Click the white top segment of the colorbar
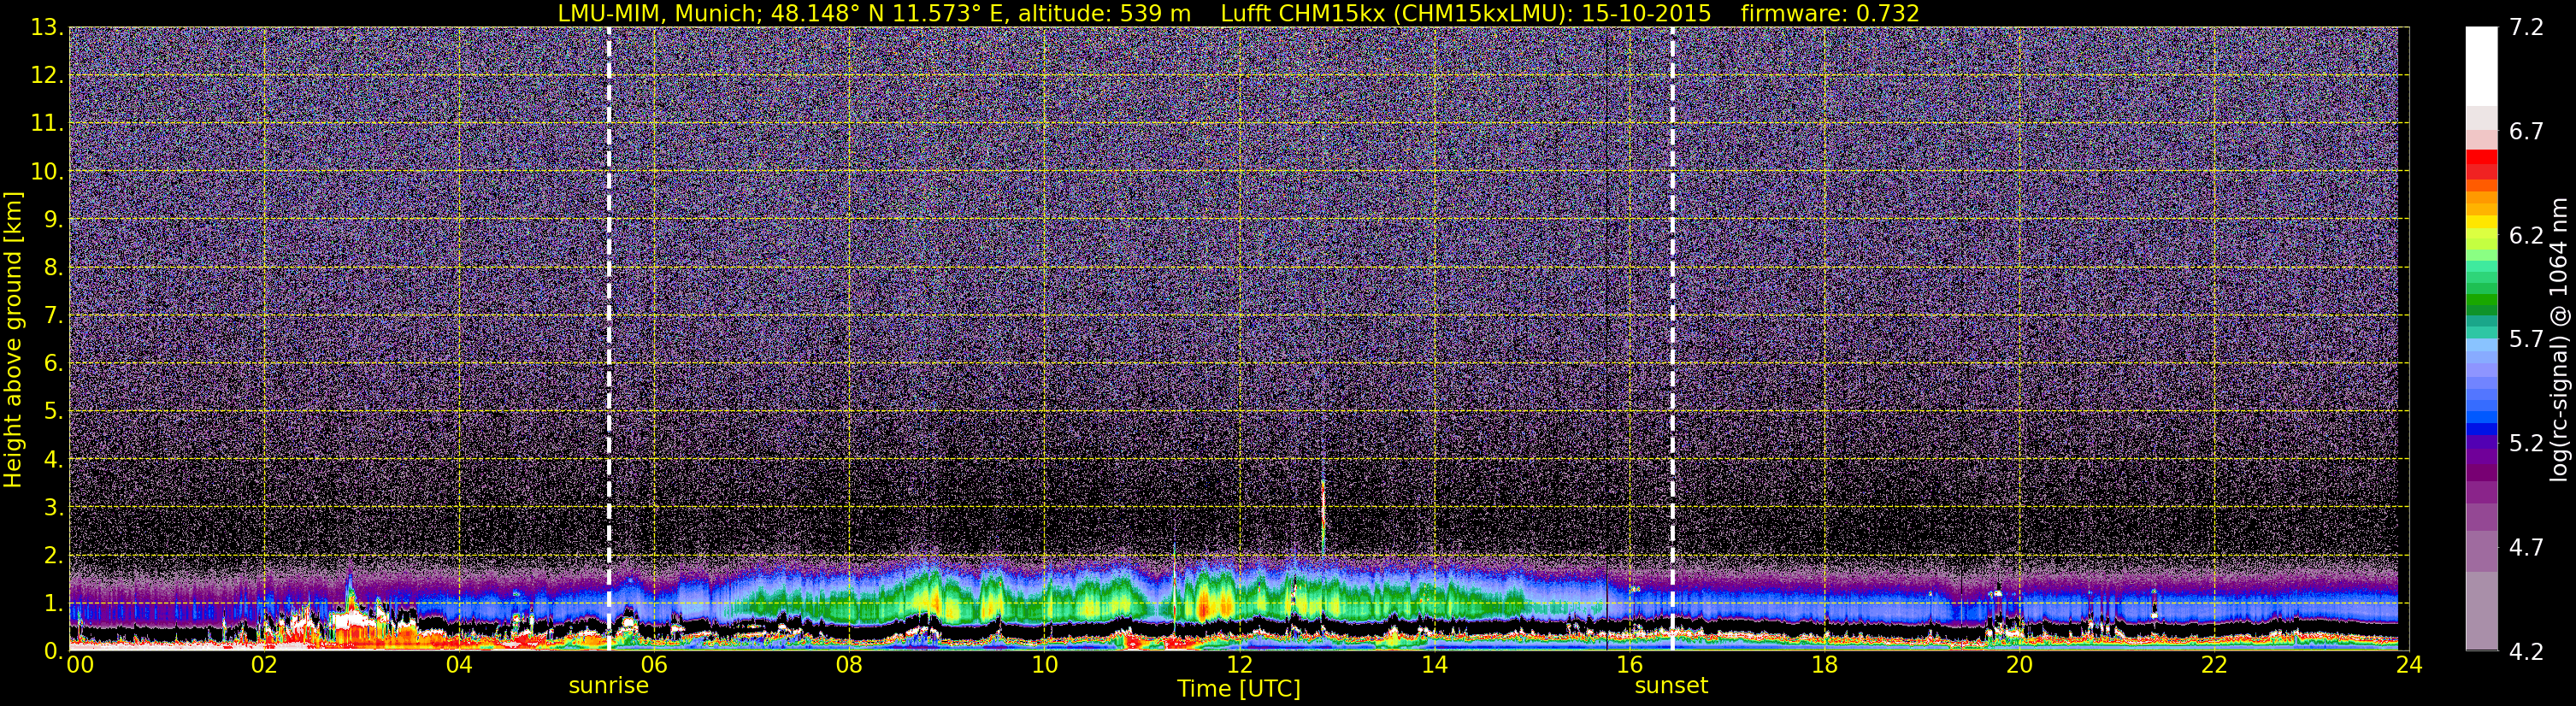This screenshot has height=706, width=2576. click(x=2481, y=66)
